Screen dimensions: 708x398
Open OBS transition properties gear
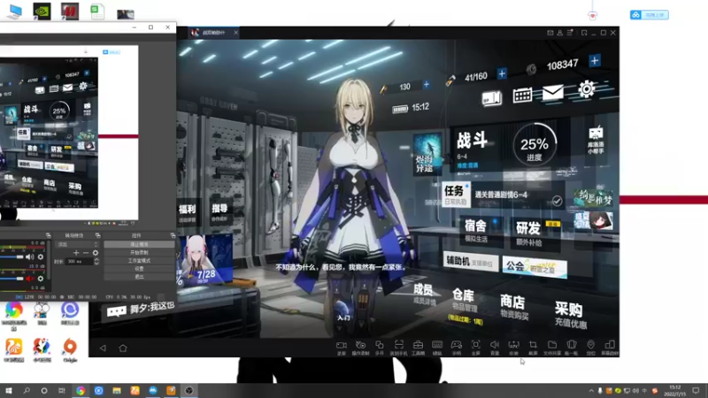tap(96, 253)
